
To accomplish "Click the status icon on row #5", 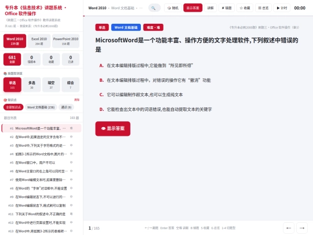I will (71, 162).
